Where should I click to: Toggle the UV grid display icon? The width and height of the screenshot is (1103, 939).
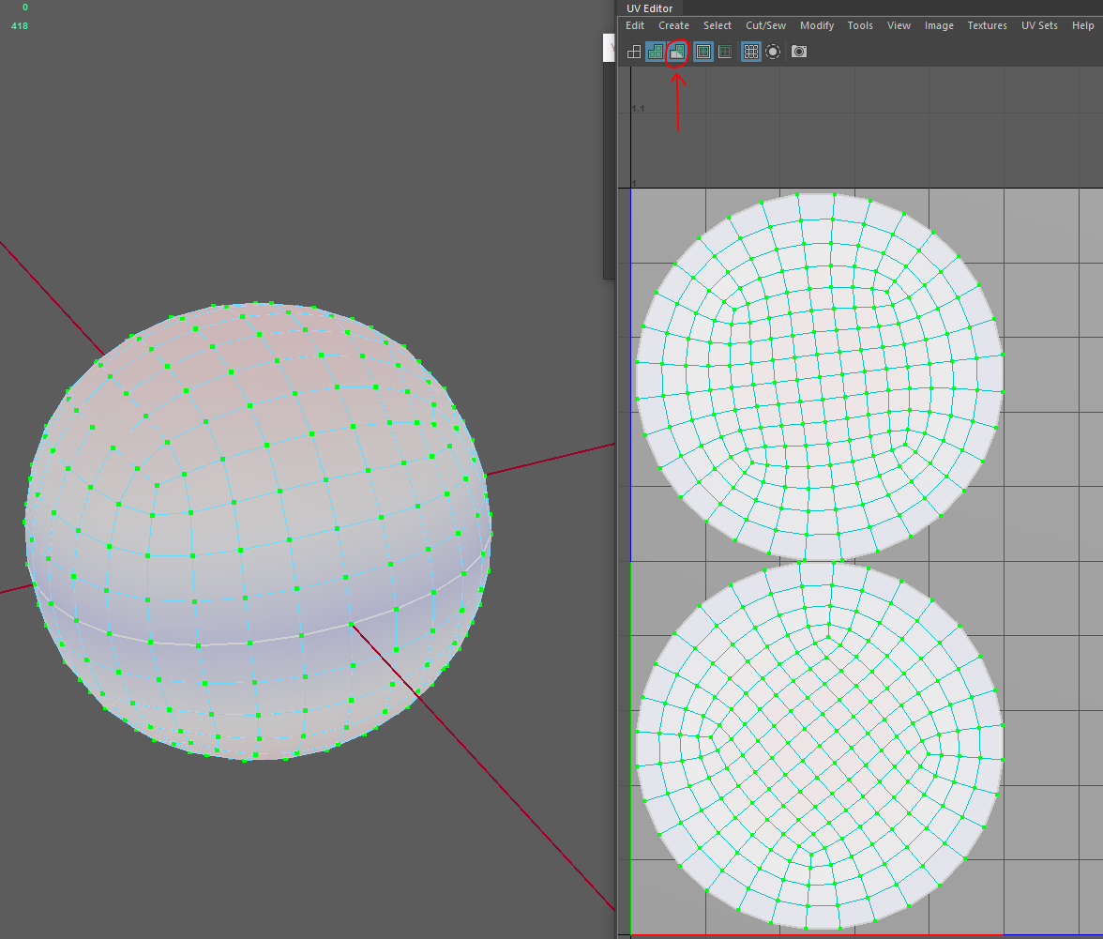[751, 53]
